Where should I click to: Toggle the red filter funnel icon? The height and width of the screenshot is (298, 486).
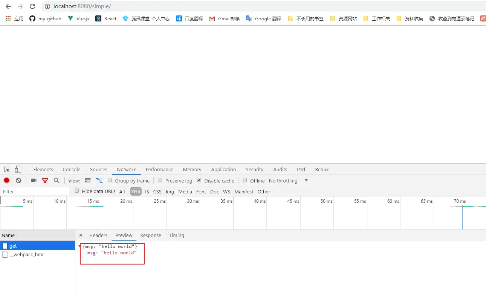point(45,181)
